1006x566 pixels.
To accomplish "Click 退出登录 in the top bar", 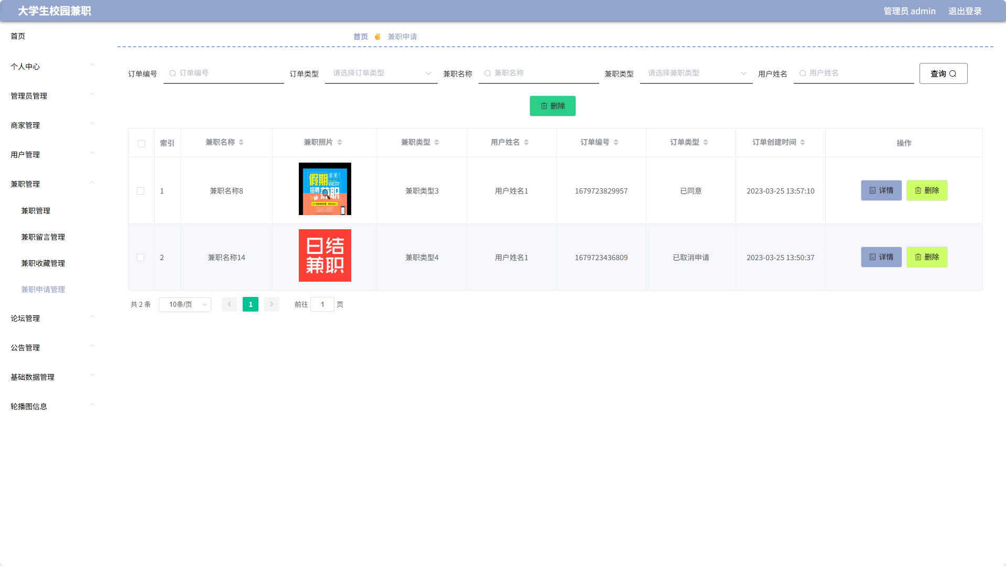I will tap(965, 10).
